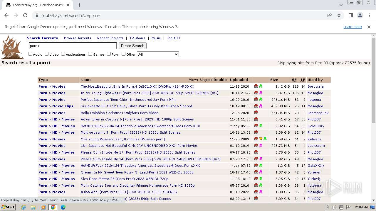Open uploader Kefissos profile link

click(x=314, y=139)
